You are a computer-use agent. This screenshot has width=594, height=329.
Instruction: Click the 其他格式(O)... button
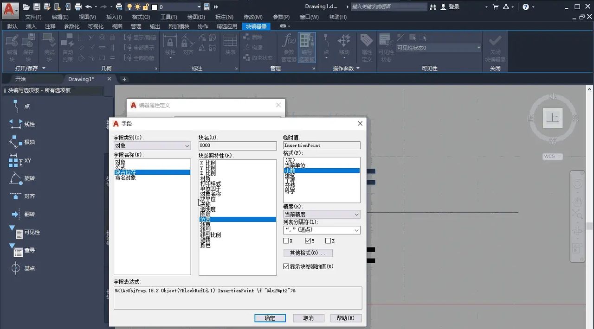(308, 253)
